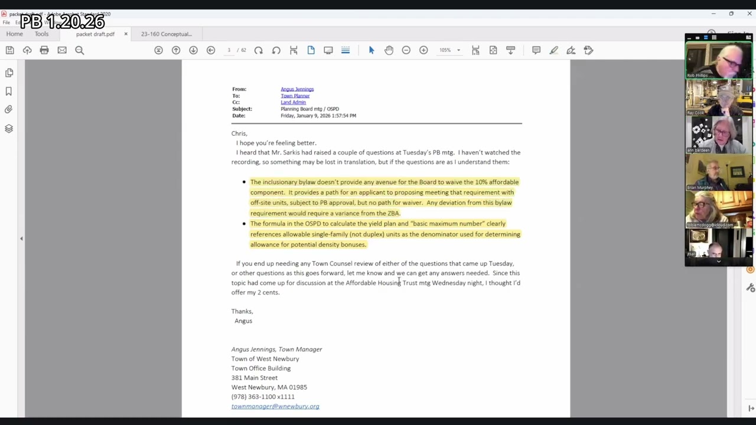Activate the Hand pan tool
Screen dimensions: 756x425
point(389,50)
